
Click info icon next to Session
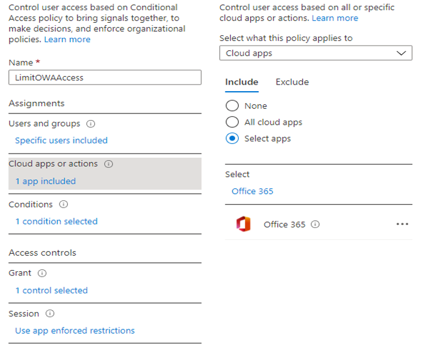pyautogui.click(x=50, y=314)
